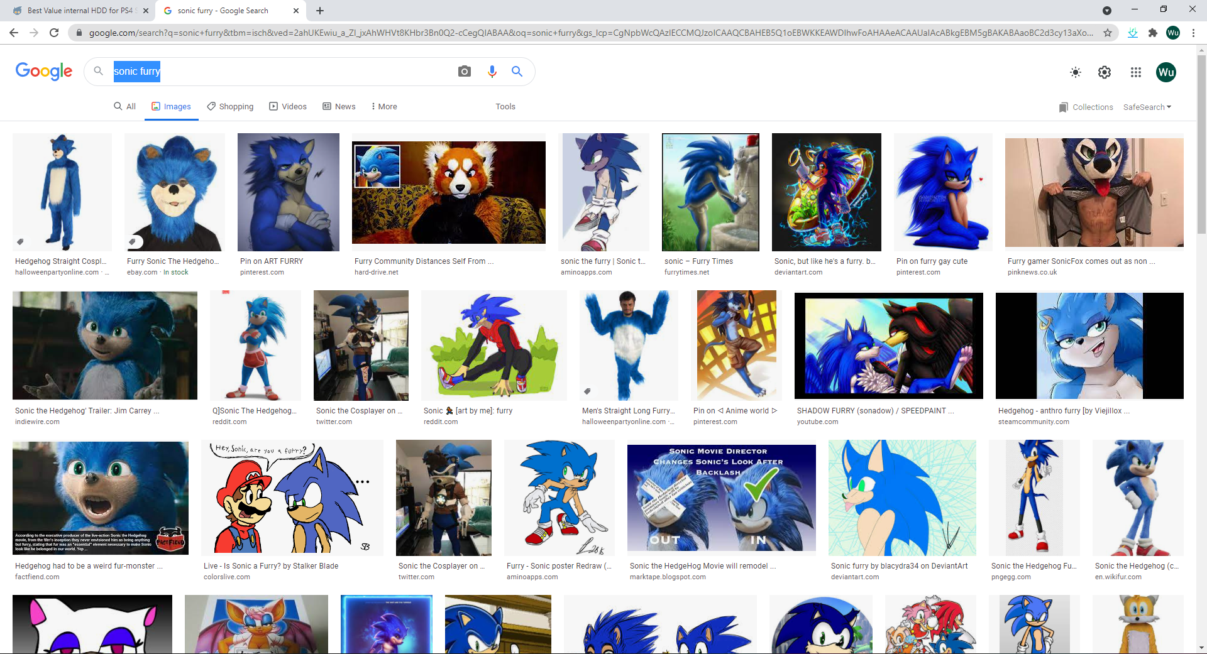Start voice search with microphone icon
Viewport: 1207px width, 654px height.
pyautogui.click(x=492, y=72)
